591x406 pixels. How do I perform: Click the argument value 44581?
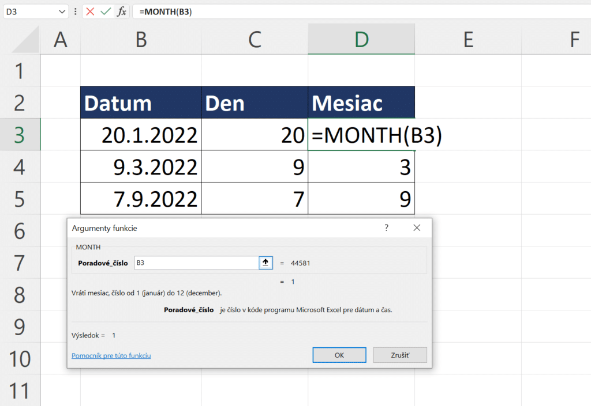point(300,263)
